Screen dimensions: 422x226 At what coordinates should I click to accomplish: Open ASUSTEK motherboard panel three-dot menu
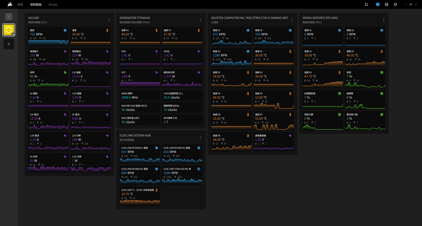(292, 20)
